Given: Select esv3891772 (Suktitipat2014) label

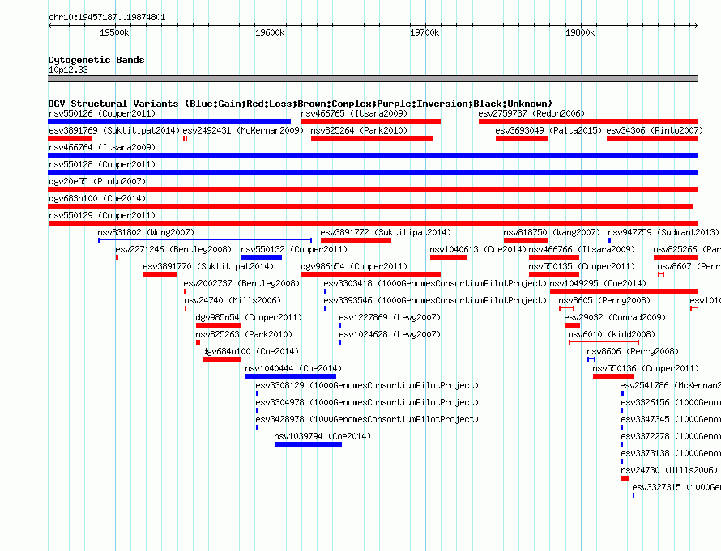Looking at the screenshot, I should click(x=386, y=232).
